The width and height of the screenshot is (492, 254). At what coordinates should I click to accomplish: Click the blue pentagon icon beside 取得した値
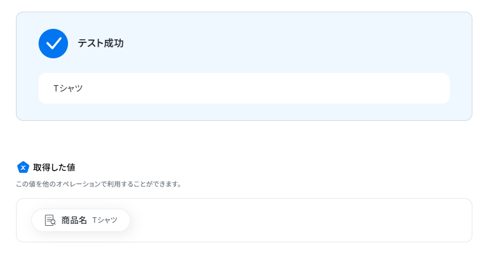point(23,167)
